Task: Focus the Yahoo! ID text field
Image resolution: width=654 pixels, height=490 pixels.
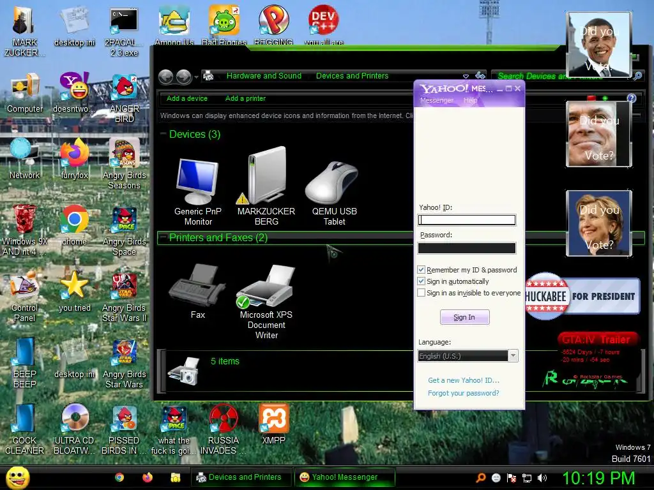Action: (x=467, y=219)
